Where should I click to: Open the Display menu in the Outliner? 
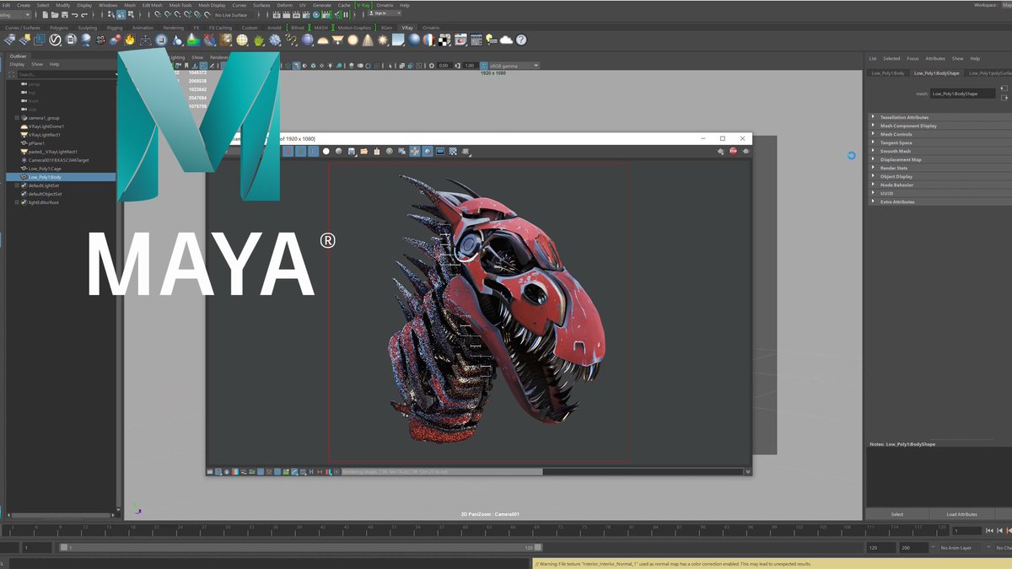coord(16,64)
